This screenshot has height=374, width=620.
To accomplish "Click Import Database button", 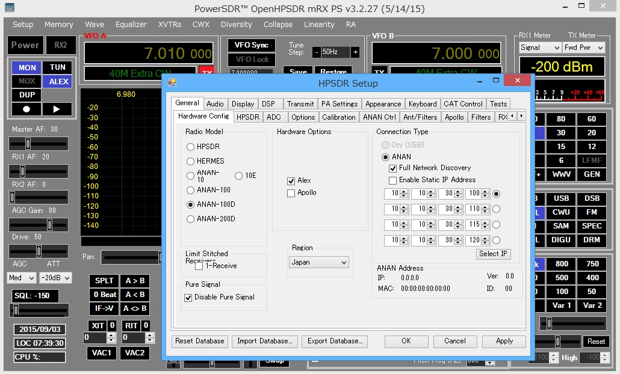I will (x=264, y=341).
